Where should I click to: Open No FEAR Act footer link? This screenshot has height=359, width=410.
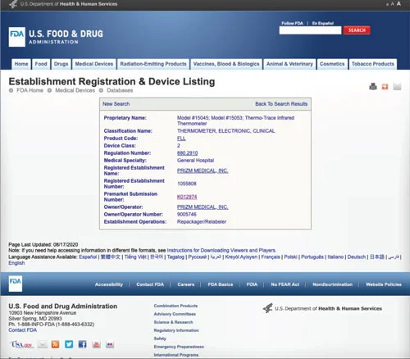coord(285,284)
